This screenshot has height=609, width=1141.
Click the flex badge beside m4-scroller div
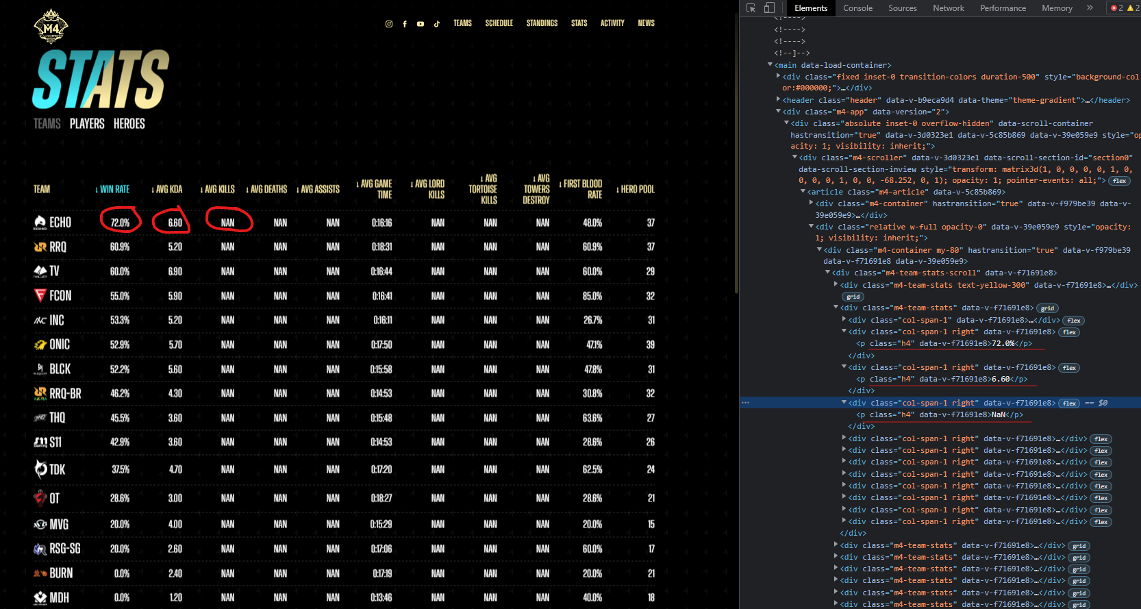[1119, 181]
